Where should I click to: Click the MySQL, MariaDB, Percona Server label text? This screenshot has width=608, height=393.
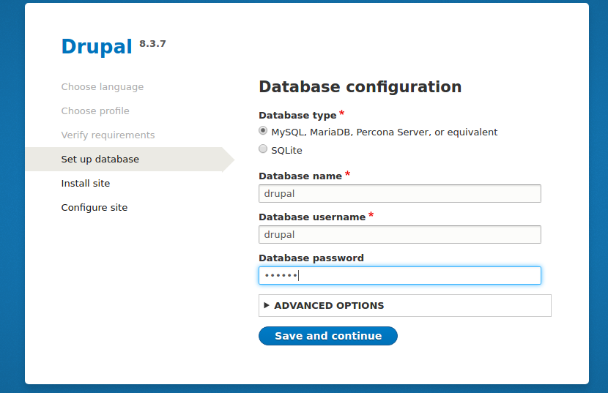click(384, 132)
